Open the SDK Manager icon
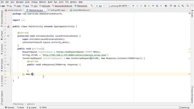Screen dimensions: 194x109 tap(183, 6)
